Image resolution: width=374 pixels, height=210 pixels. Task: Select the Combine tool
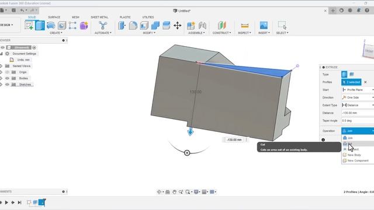click(x=155, y=25)
